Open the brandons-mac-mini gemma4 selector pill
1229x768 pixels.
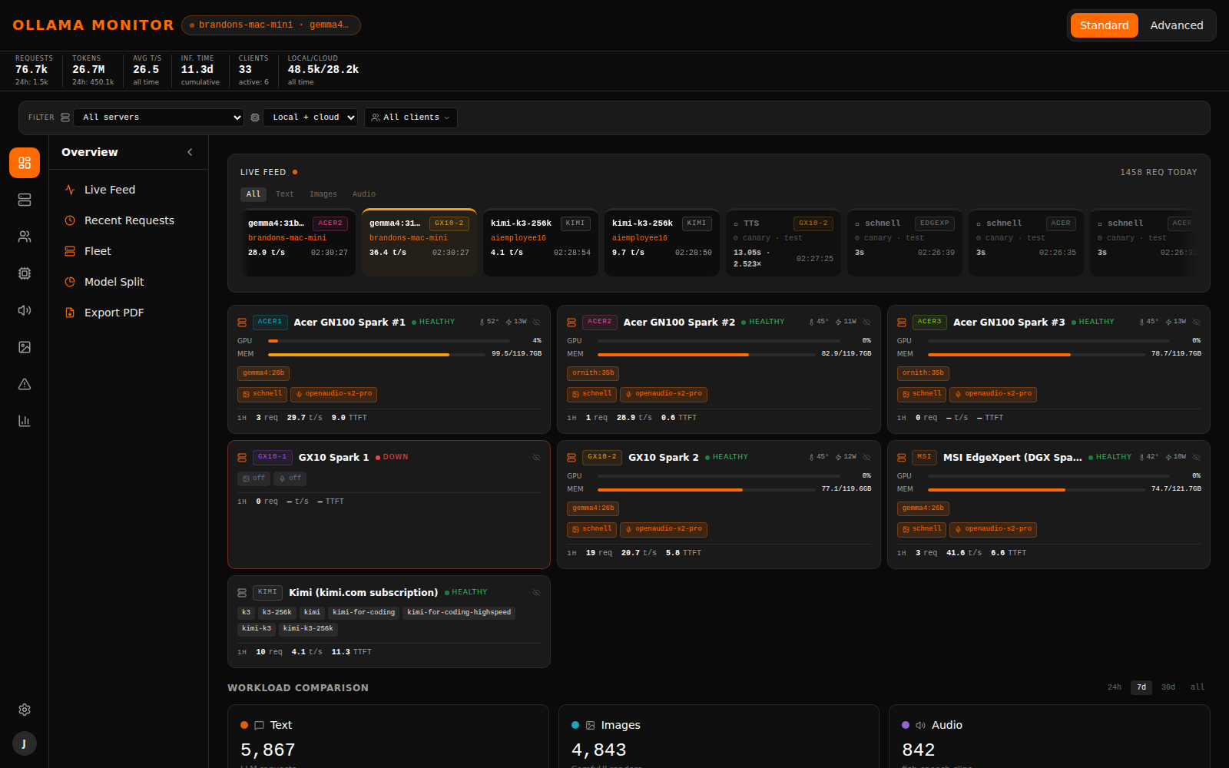tap(270, 25)
